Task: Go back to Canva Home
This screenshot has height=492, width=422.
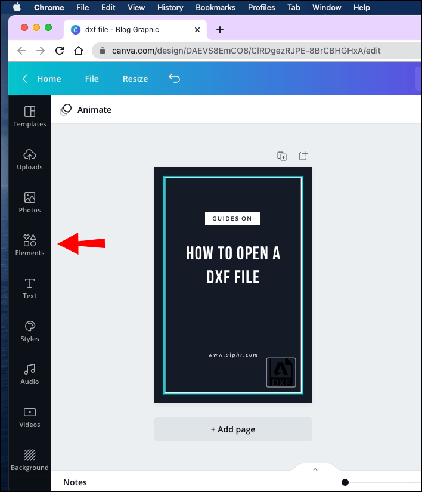Action: tap(42, 79)
